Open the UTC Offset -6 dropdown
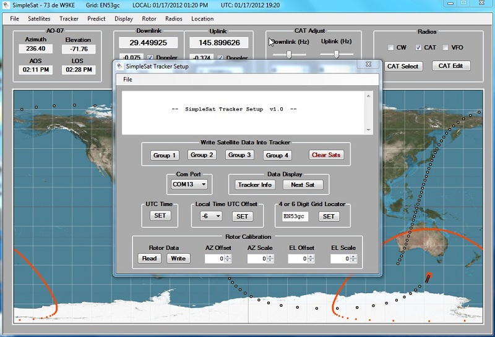Viewport: 495px width, 337px height. tap(211, 216)
